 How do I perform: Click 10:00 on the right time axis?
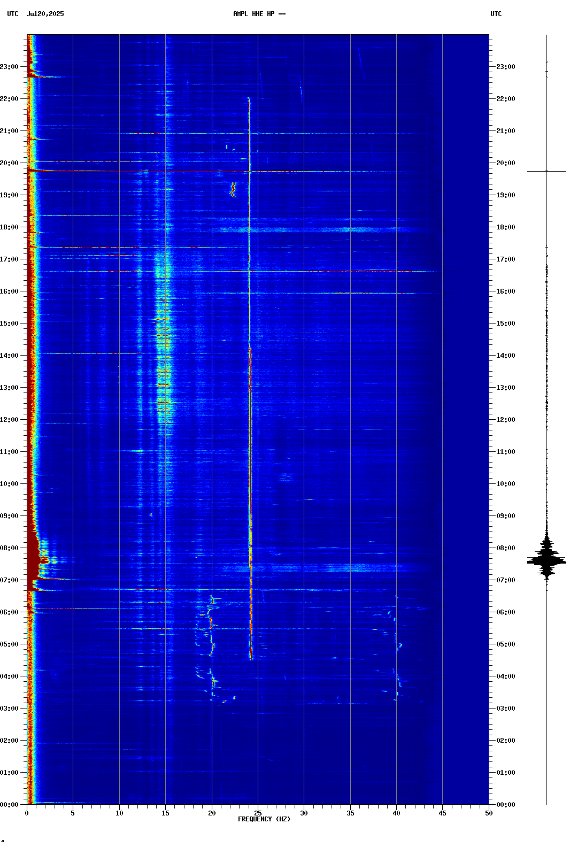(506, 484)
